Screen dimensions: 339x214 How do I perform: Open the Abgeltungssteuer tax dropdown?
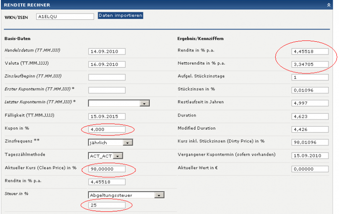point(126,195)
